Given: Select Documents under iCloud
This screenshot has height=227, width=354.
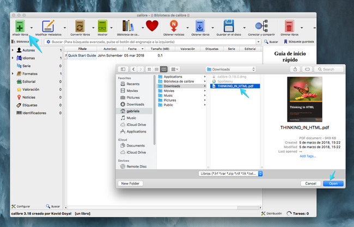Looking at the screenshot, I should 136,146.
